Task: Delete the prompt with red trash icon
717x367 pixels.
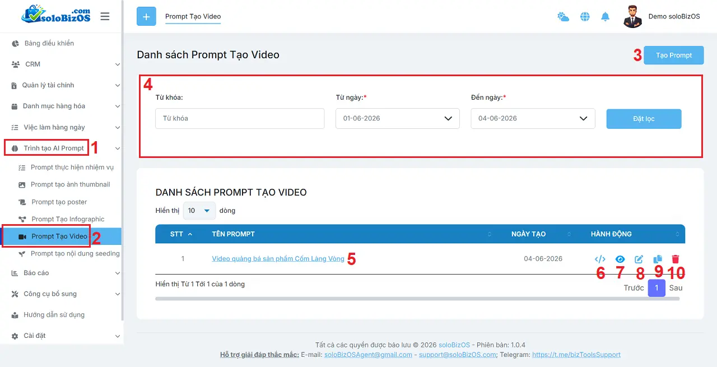Action: (x=676, y=259)
